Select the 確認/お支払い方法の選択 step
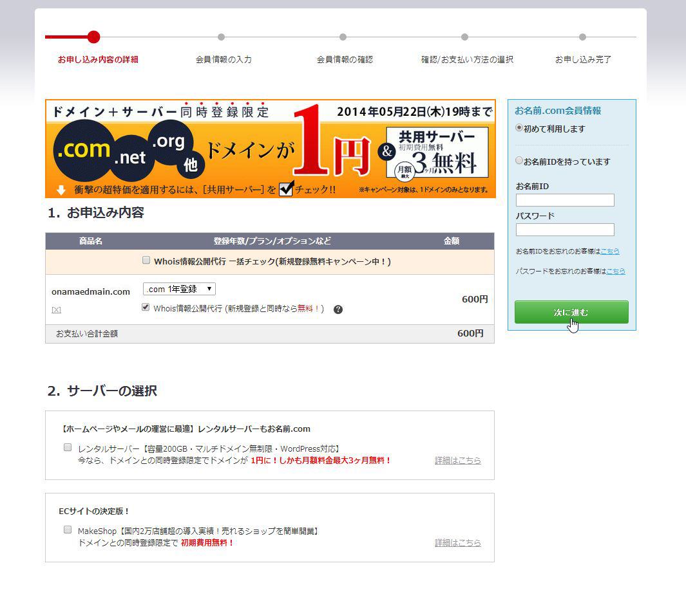Image resolution: width=686 pixels, height=590 pixels. pos(467,59)
